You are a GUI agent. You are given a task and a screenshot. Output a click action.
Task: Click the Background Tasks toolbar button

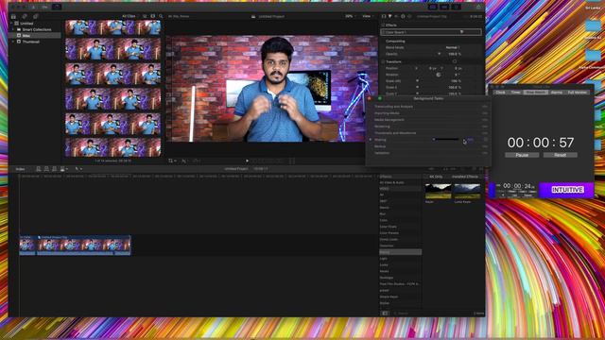(x=57, y=7)
